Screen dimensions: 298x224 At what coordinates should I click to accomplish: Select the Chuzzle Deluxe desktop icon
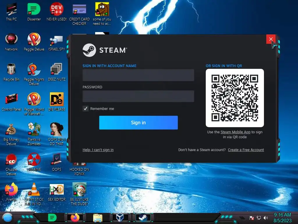point(11,164)
